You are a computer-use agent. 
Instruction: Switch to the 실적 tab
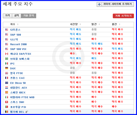tap(16, 16)
